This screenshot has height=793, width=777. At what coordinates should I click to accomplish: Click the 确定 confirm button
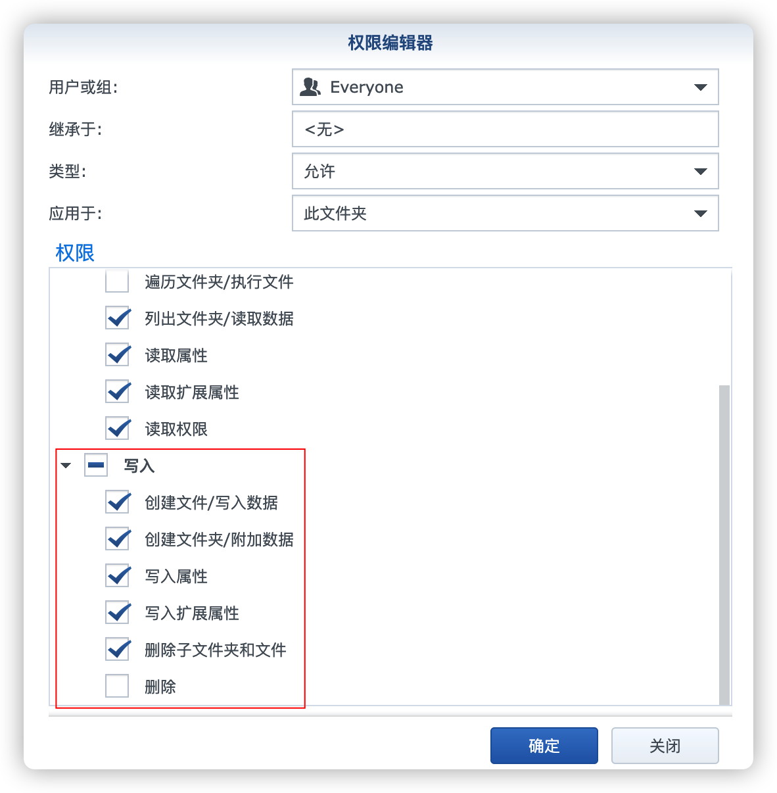tap(544, 746)
